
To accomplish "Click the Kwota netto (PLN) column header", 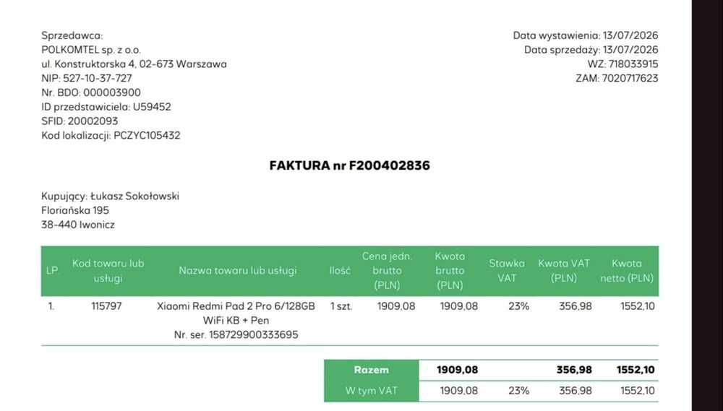I will pos(627,270).
